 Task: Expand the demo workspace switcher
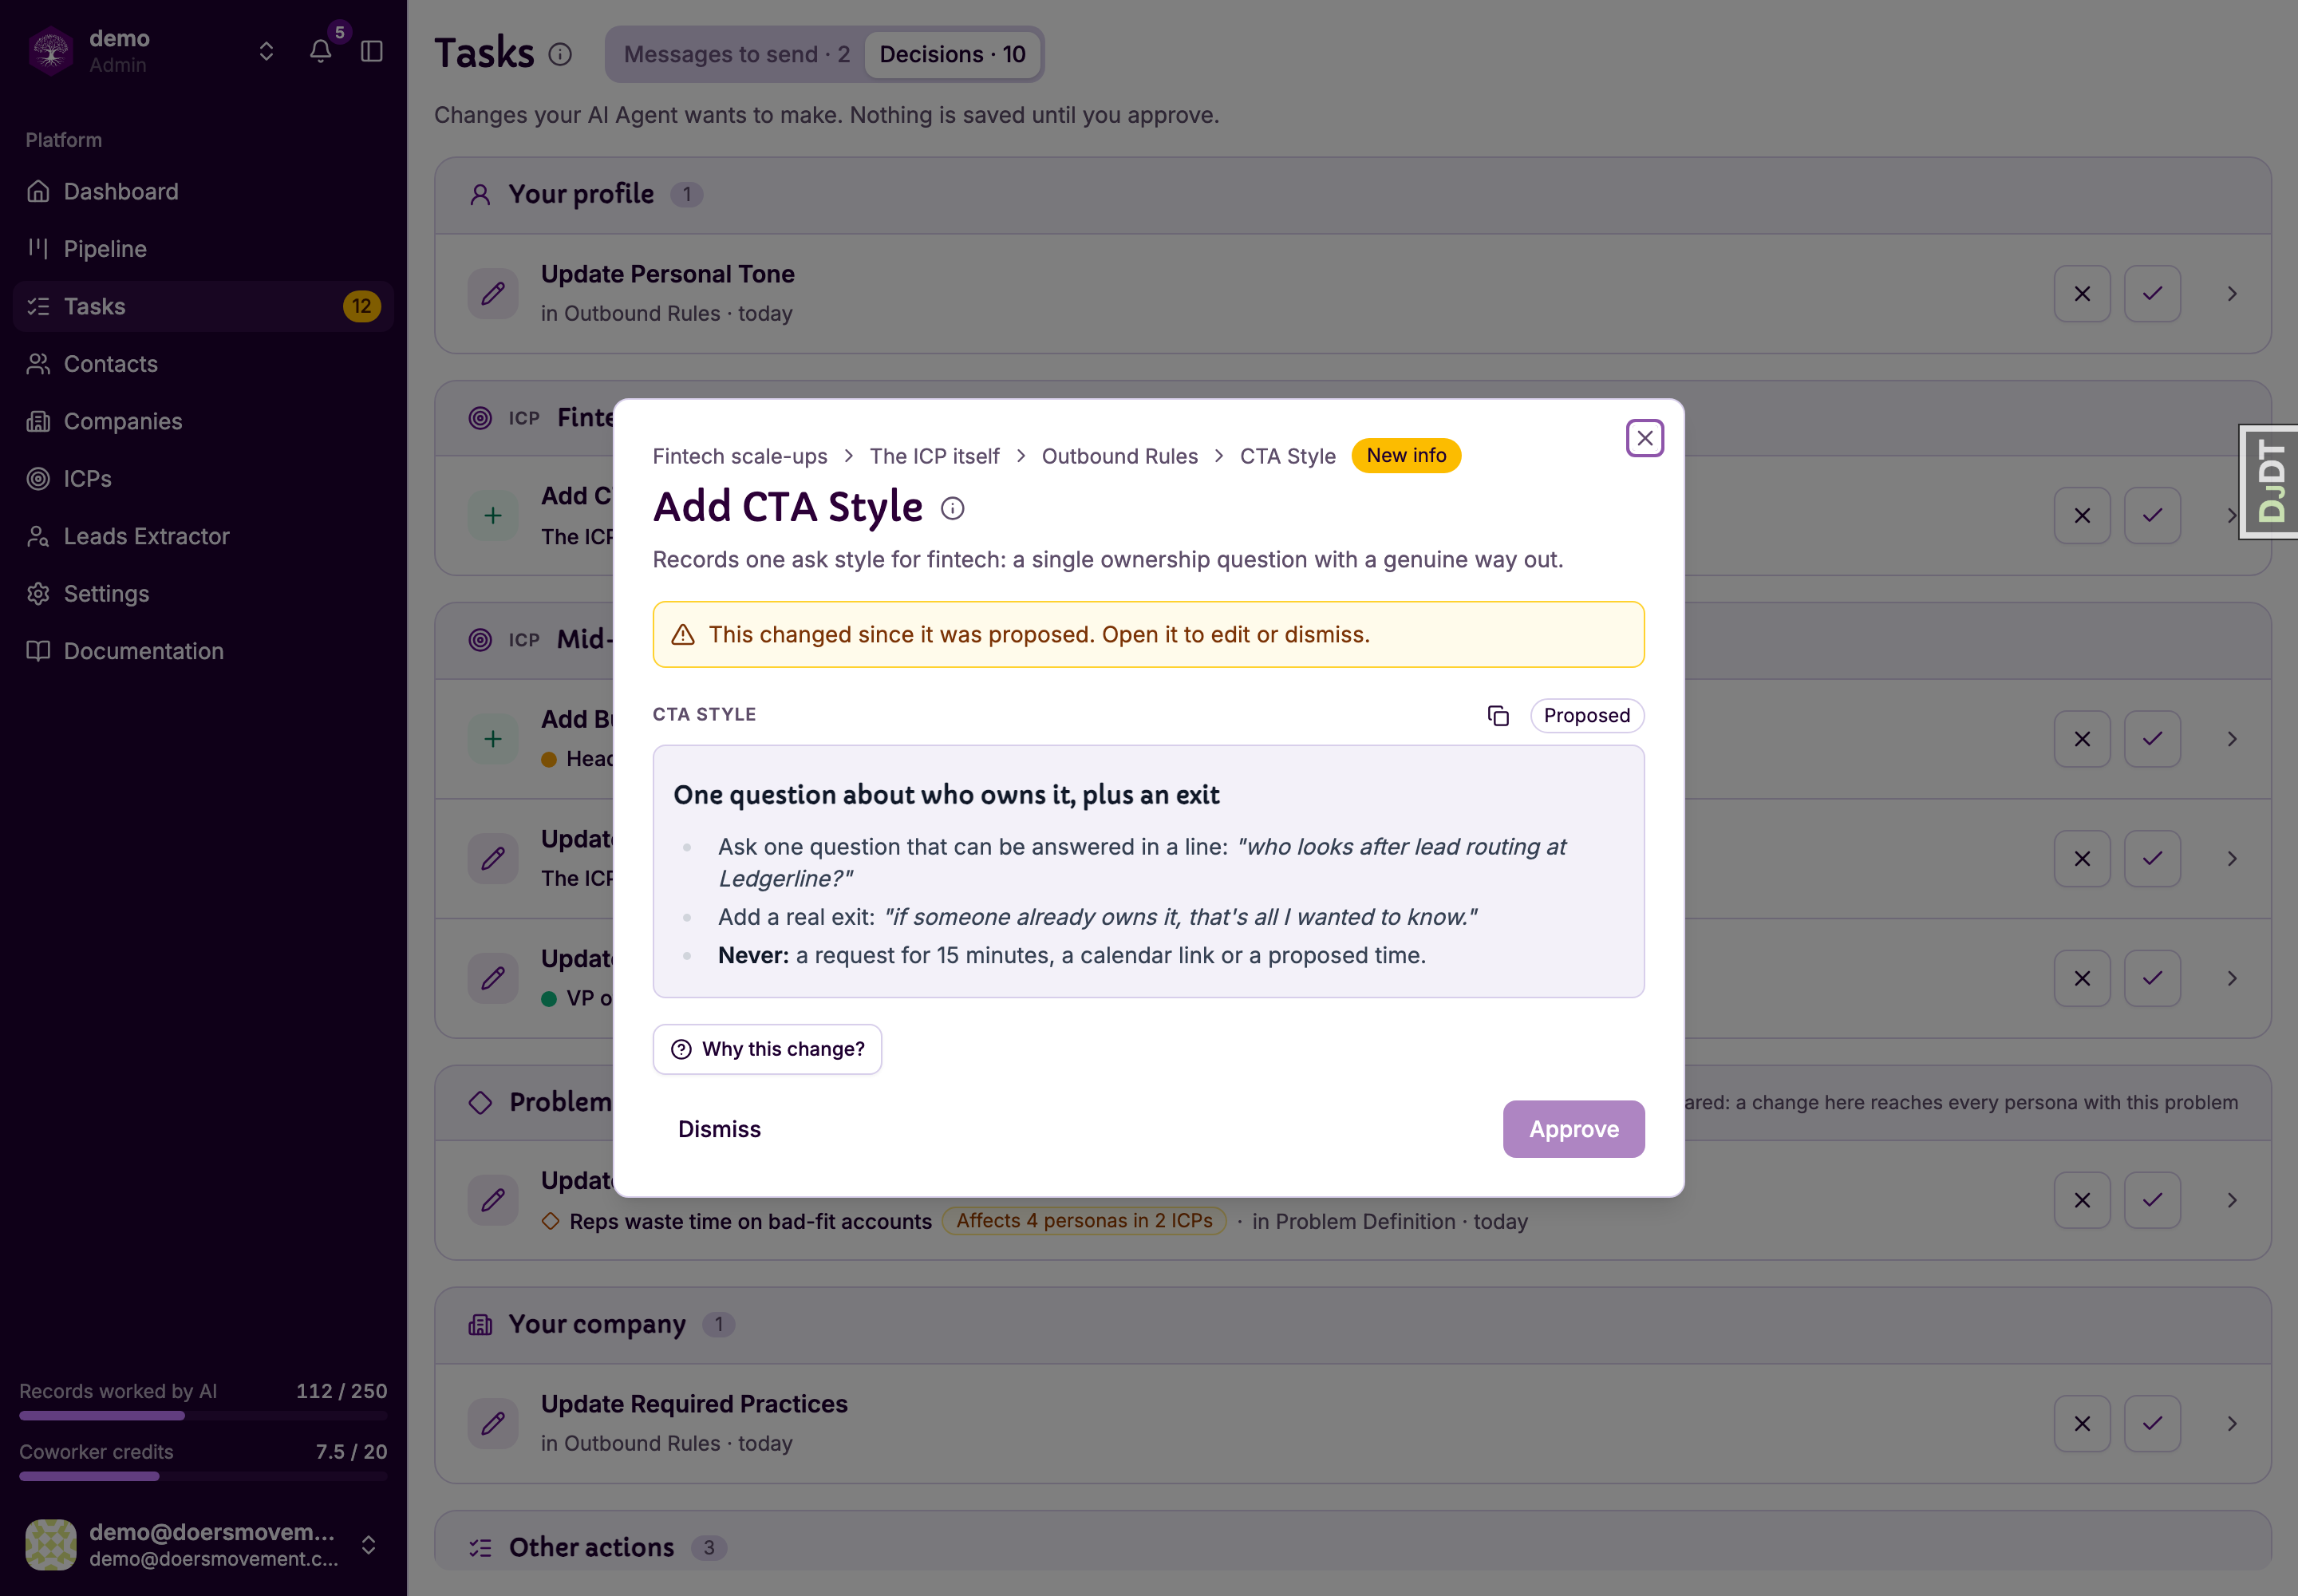coord(266,51)
